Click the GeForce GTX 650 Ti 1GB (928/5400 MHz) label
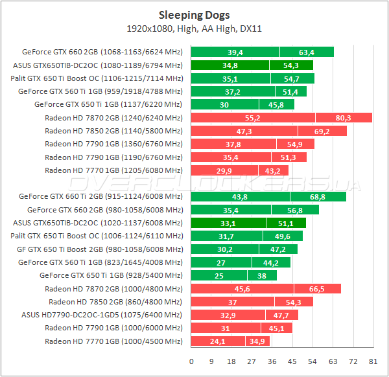The height and width of the screenshot is (377, 389). [x=112, y=275]
